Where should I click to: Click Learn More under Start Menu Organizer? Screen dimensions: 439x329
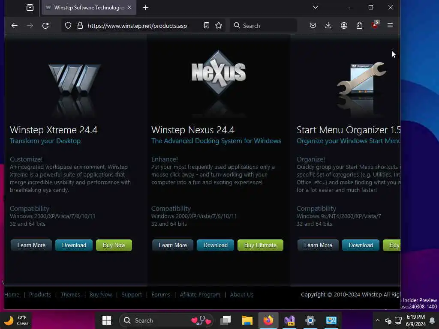318,245
